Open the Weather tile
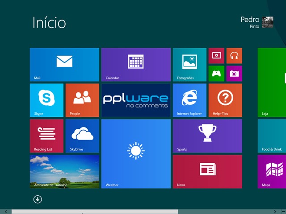Image resolution: width=286 pixels, height=214 pixels. 136,154
